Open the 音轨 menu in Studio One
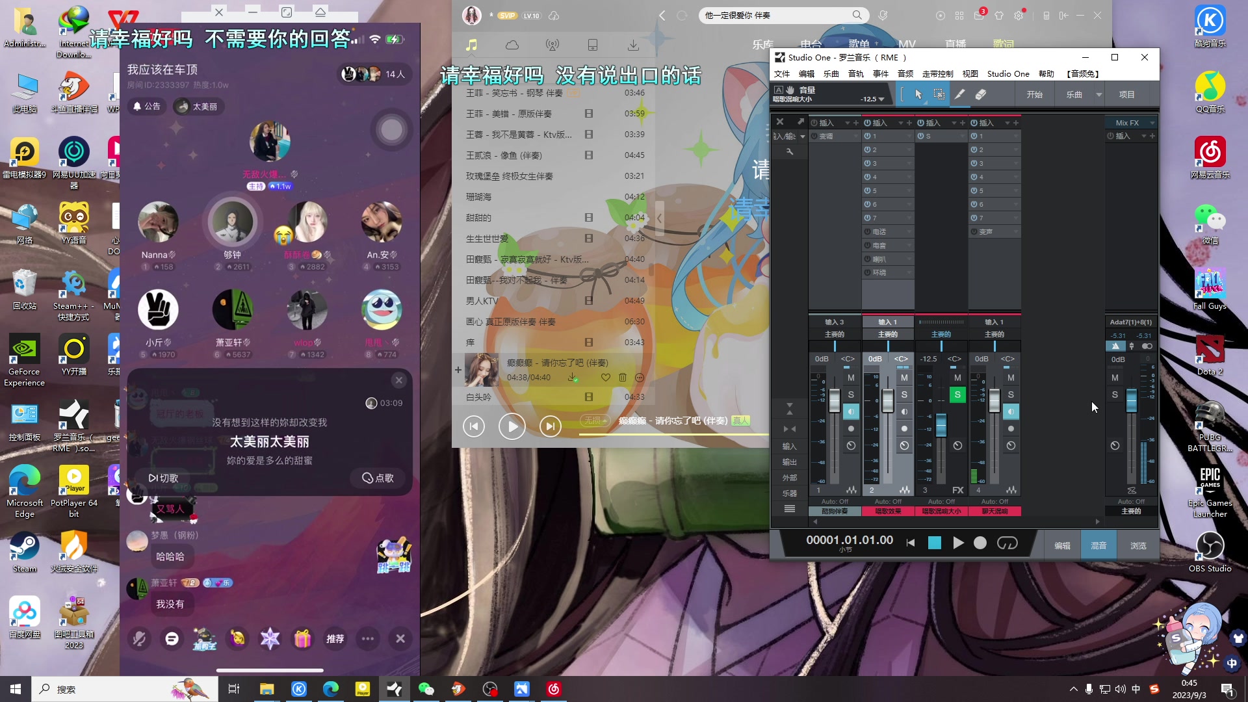 coord(856,74)
